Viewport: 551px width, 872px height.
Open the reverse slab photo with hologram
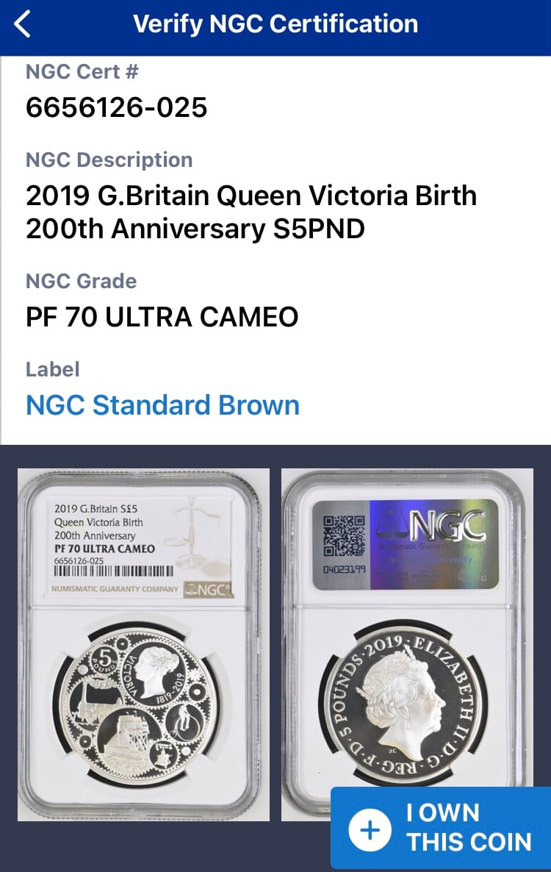407,645
